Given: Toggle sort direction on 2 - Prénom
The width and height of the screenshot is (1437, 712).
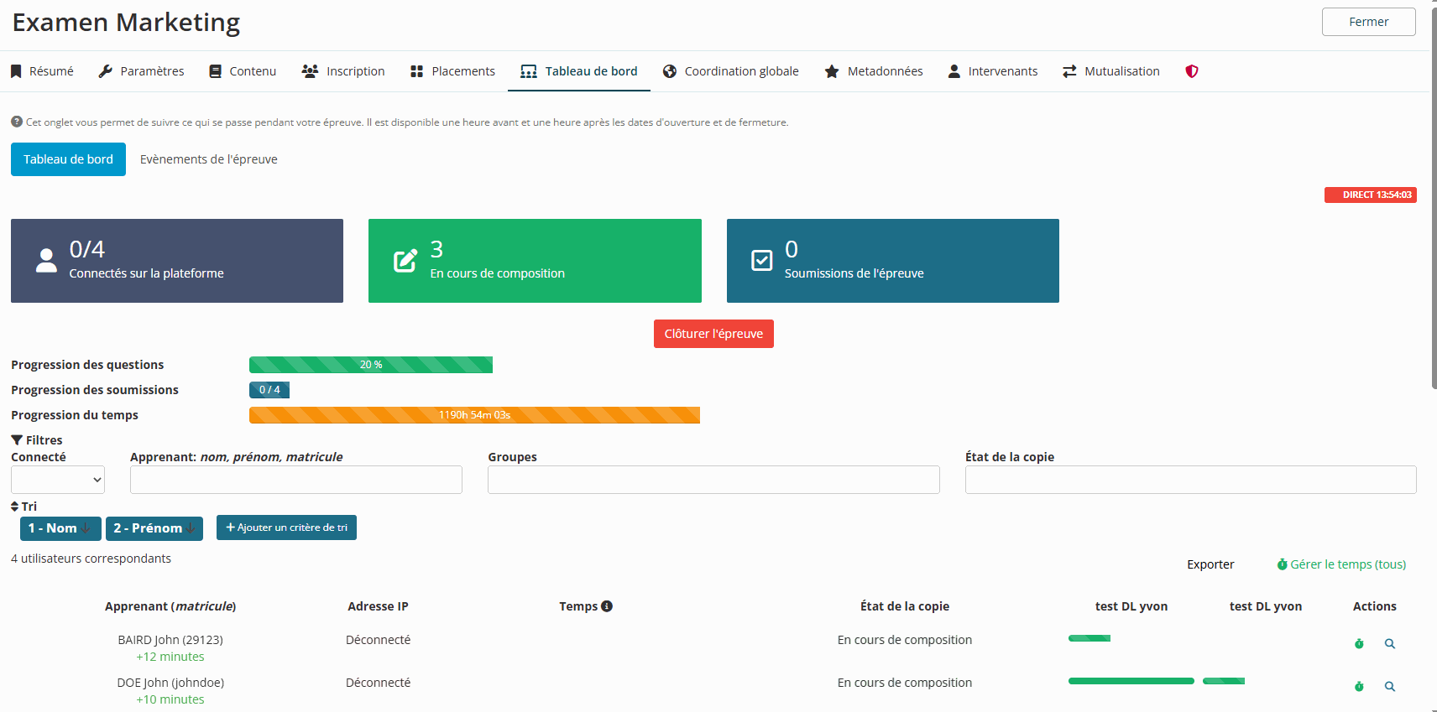Looking at the screenshot, I should click(191, 528).
